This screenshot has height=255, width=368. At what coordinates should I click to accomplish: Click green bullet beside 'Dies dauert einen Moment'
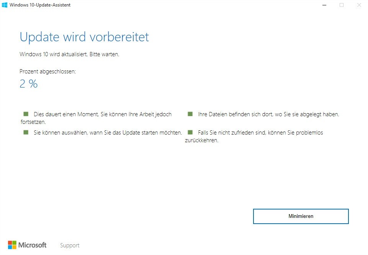(26, 114)
